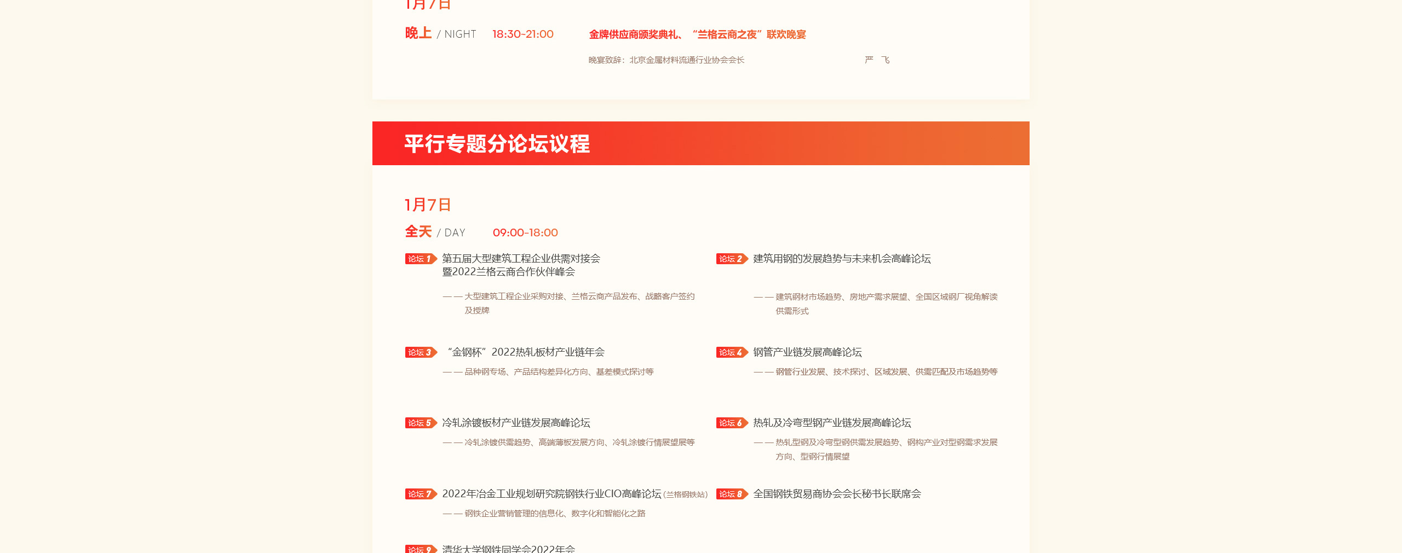Viewport: 1402px width, 553px height.
Task: Click the 平行专题分论坛议程 header banner
Action: pos(700,143)
